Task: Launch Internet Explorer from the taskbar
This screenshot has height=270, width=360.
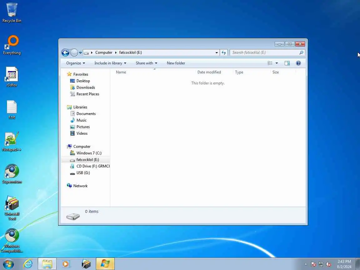Action: pyautogui.click(x=28, y=264)
